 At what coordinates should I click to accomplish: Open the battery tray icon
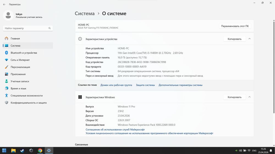pos(245,150)
